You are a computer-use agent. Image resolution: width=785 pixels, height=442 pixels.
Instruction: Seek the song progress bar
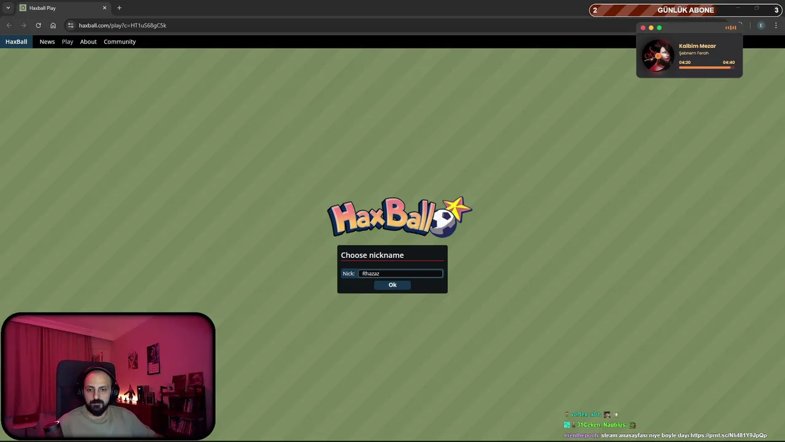click(706, 68)
